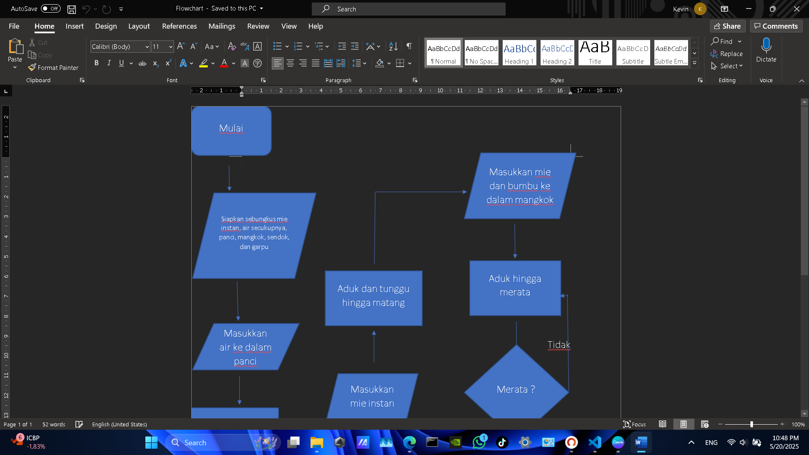Toggle Bold formatting

(96, 63)
